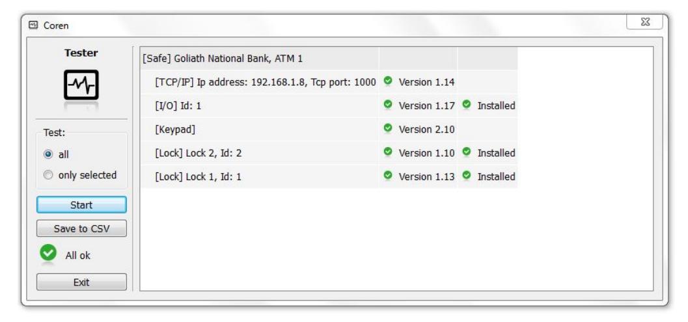Viewport: 688px width, 322px height.
Task: Select the TCP/IP address row
Action: coord(329,82)
